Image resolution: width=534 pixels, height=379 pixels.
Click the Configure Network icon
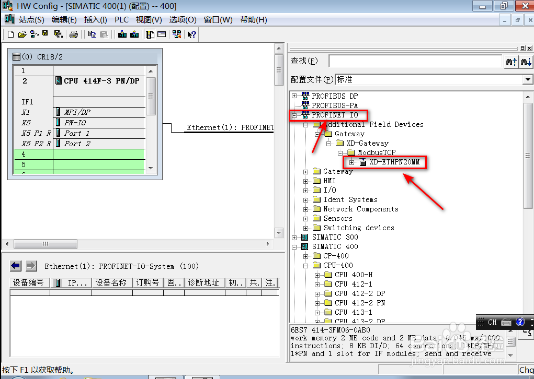pos(177,34)
